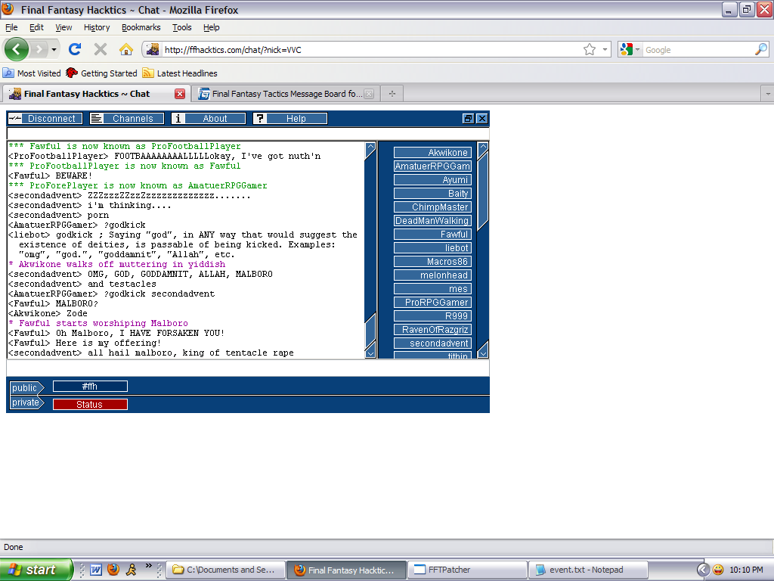Switch to the #ffh channel tab
This screenshot has height=581, width=774.
pyautogui.click(x=90, y=387)
